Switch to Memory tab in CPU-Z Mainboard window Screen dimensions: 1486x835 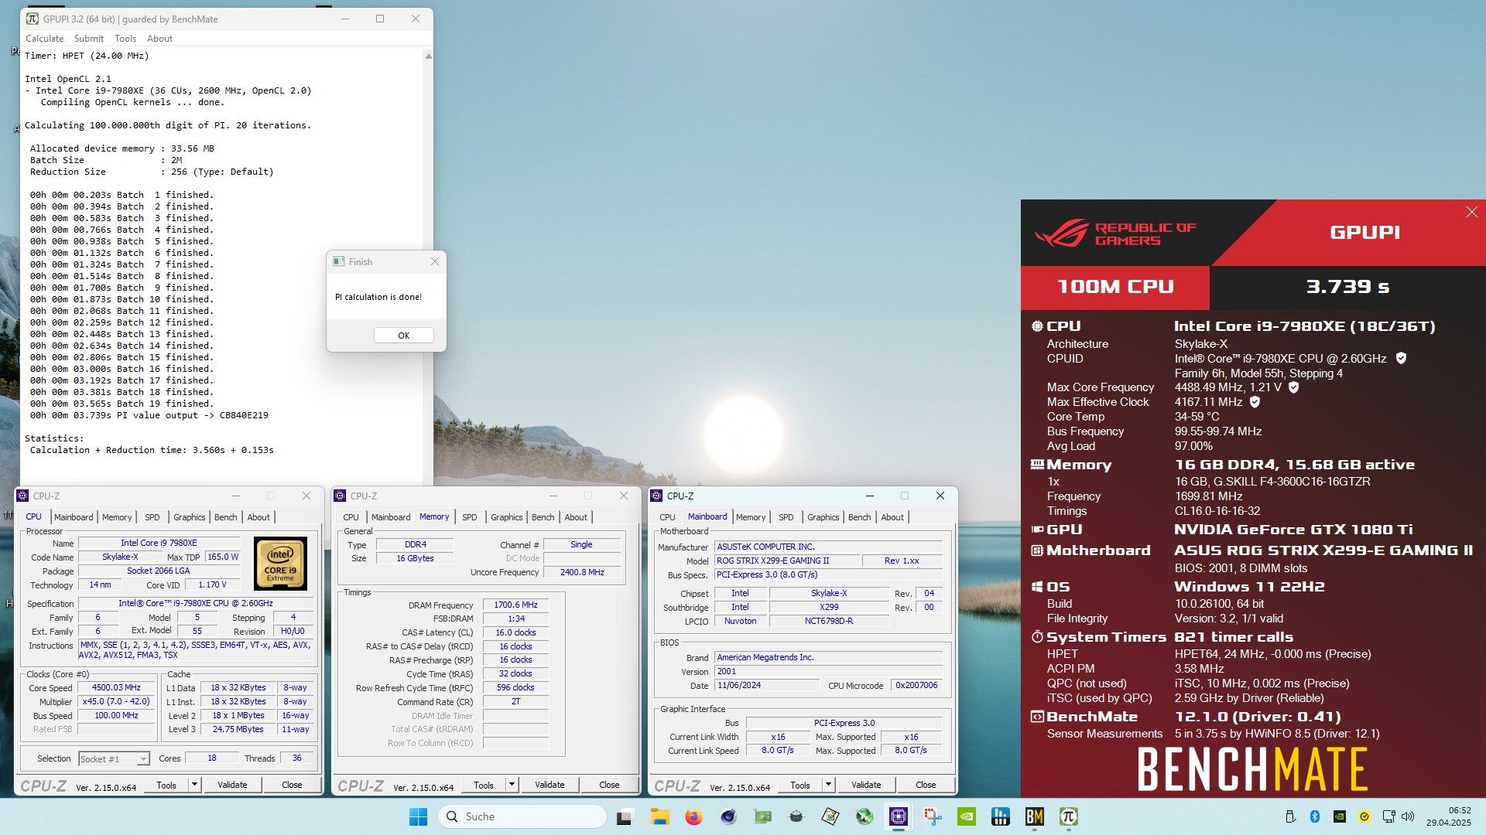pos(751,517)
